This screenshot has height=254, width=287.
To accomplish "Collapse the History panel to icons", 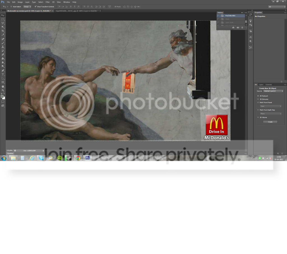I will coord(242,13).
